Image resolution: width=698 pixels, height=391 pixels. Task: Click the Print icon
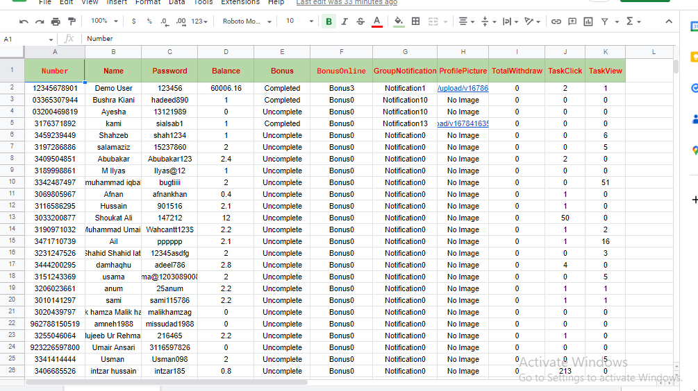56,21
